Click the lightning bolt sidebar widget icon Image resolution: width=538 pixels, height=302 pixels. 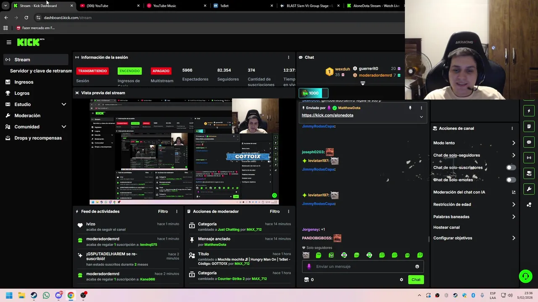[529, 111]
